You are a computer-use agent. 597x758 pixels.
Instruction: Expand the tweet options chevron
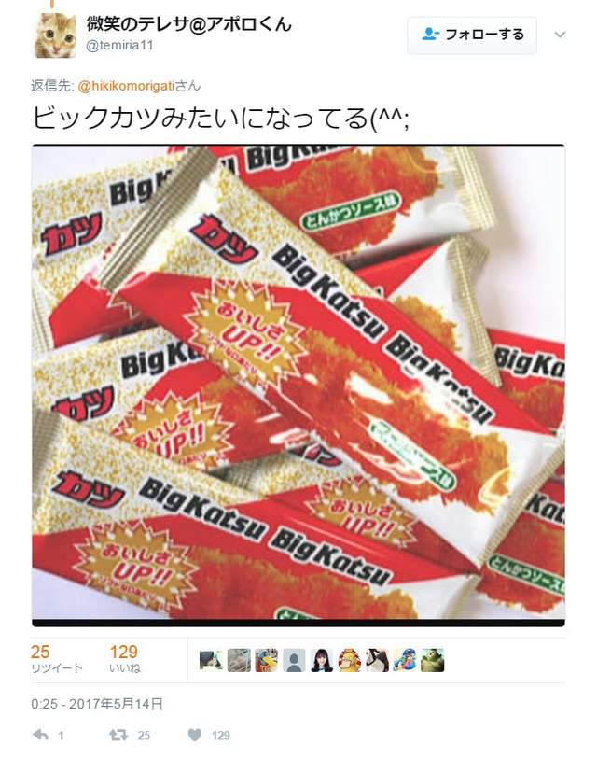click(560, 35)
